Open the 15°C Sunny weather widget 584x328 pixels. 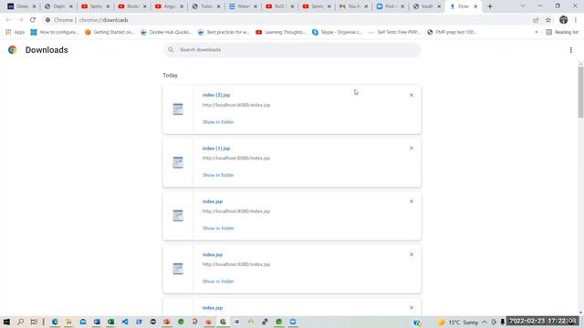pos(458,322)
